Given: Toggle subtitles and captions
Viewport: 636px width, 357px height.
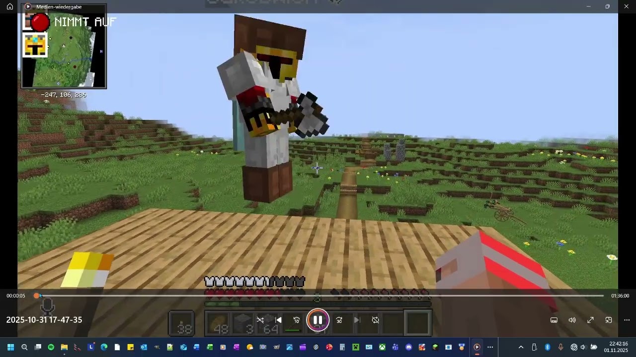Looking at the screenshot, I should (x=554, y=320).
